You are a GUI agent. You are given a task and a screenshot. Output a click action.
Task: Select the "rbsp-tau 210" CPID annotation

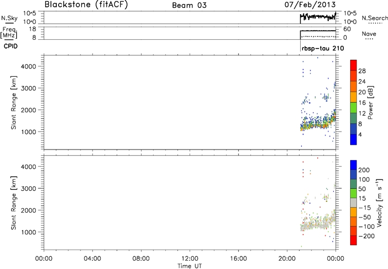pos(323,48)
